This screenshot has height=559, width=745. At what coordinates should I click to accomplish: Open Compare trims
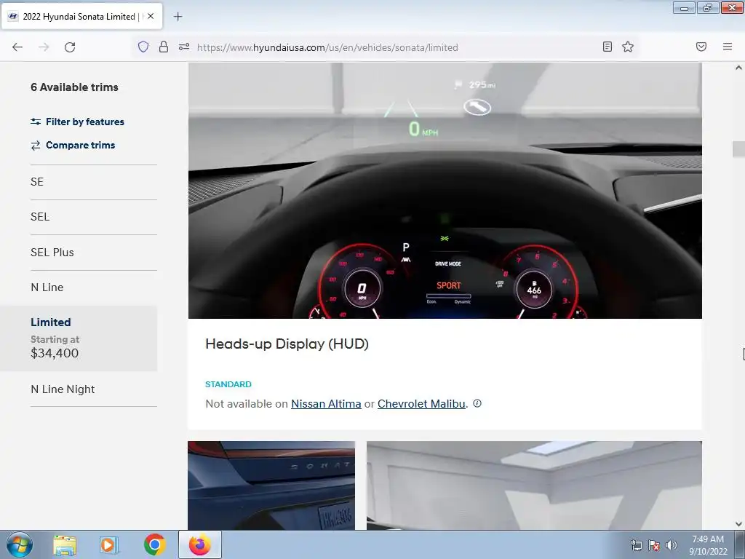73,145
